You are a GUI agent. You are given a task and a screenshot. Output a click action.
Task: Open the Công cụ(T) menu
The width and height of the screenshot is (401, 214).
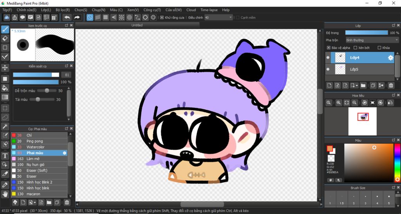click(152, 10)
